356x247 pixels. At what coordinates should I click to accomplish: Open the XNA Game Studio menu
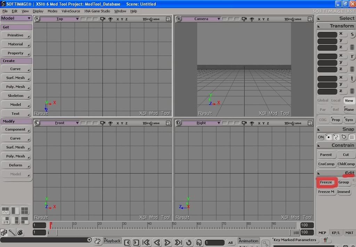pyautogui.click(x=97, y=11)
